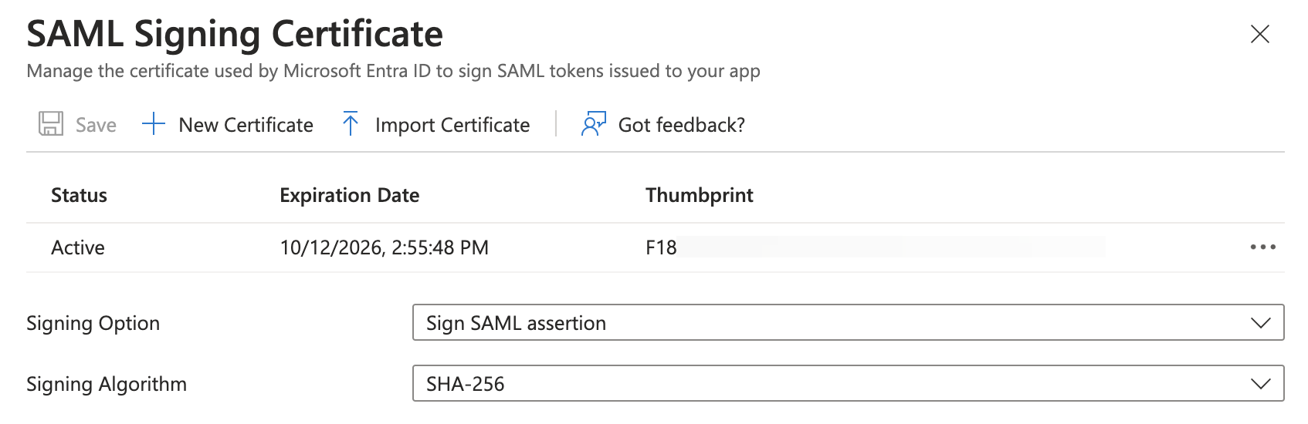Viewport: 1308px width, 424px height.
Task: Expand the Signing Option dropdown chevron
Action: pos(1260,323)
